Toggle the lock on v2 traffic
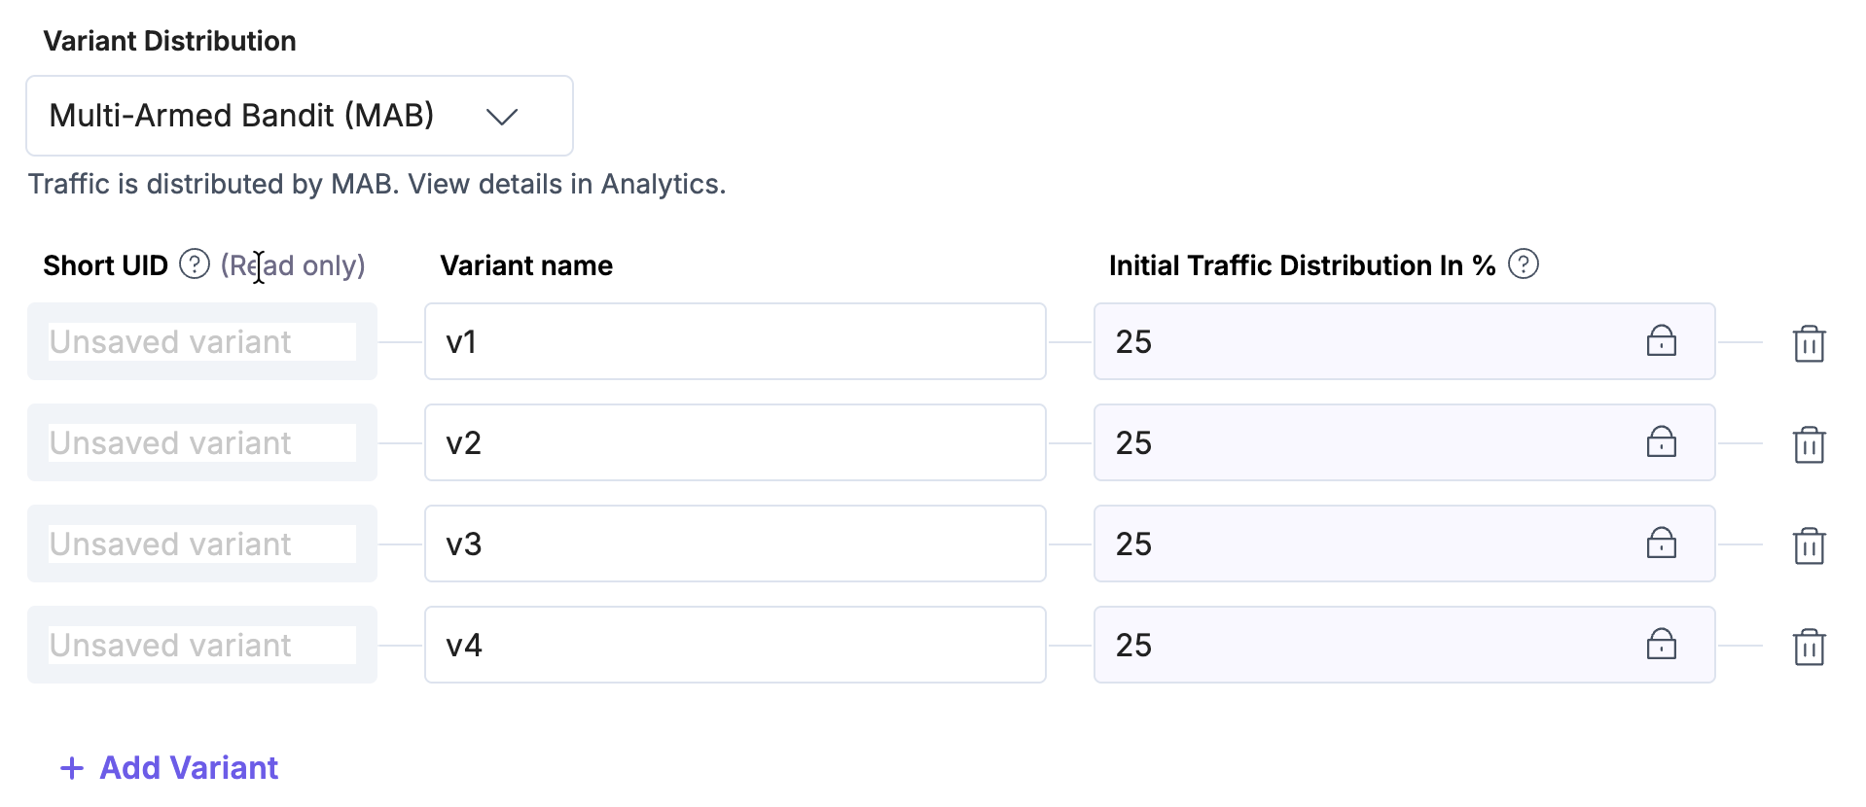 coord(1661,442)
